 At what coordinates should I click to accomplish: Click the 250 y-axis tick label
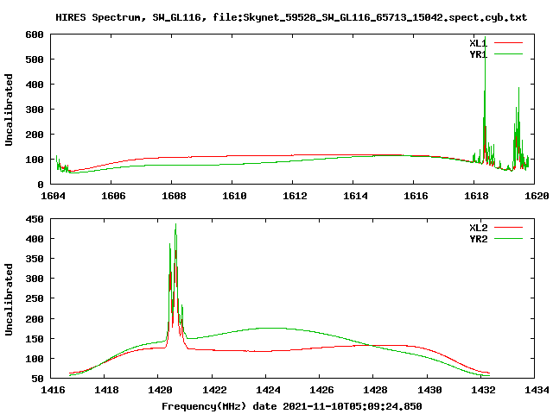pyautogui.click(x=35, y=299)
